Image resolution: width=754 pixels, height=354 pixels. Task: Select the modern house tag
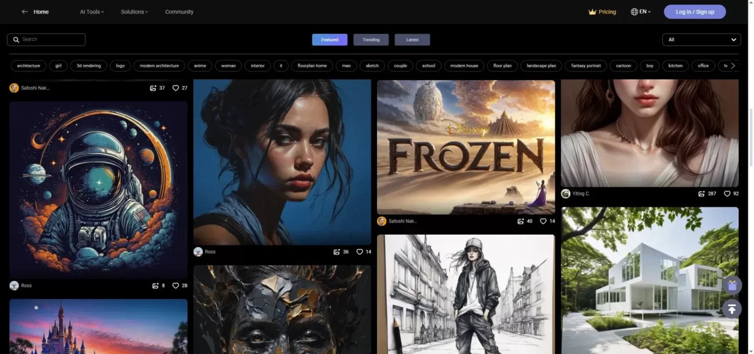coord(464,66)
